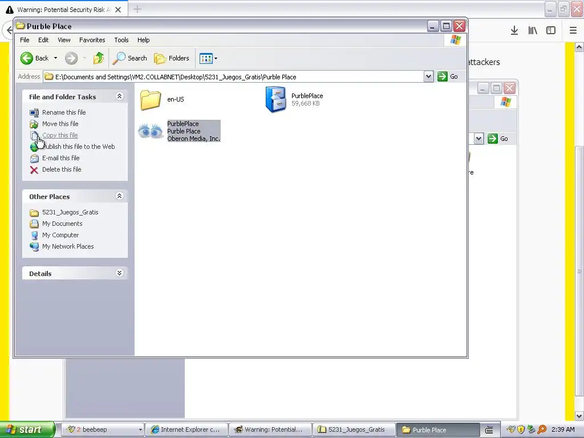The image size is (584, 438).
Task: Click the keyboard icon in the taskbar
Action: point(489,430)
